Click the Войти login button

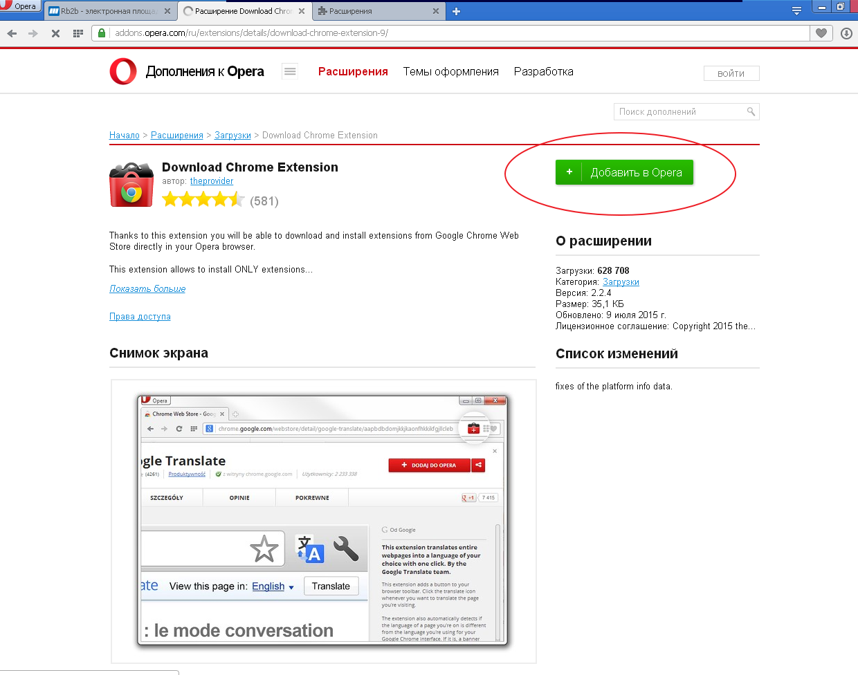731,73
